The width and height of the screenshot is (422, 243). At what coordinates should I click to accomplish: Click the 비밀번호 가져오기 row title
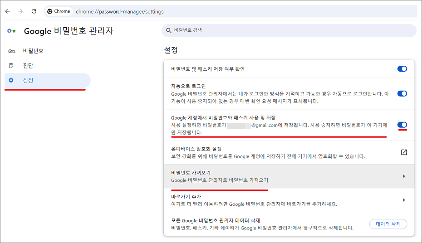click(191, 173)
